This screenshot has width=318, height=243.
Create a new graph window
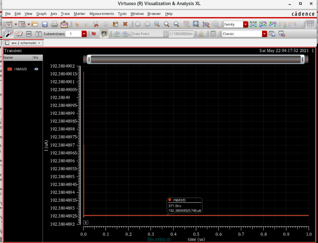(9, 24)
